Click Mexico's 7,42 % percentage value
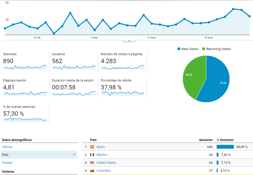Screen dimensions: 253x175 (226, 155)
